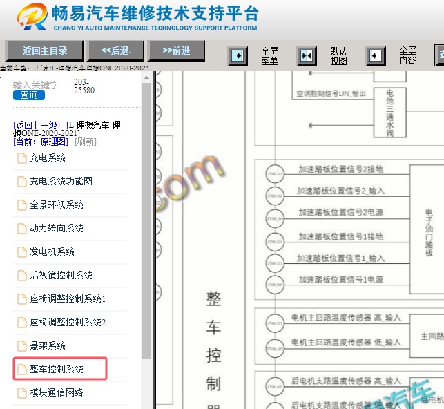Image resolution: width=444 pixels, height=409 pixels.
Task: Click the 空调控制信号LIN_输出 label
Action: [331, 94]
